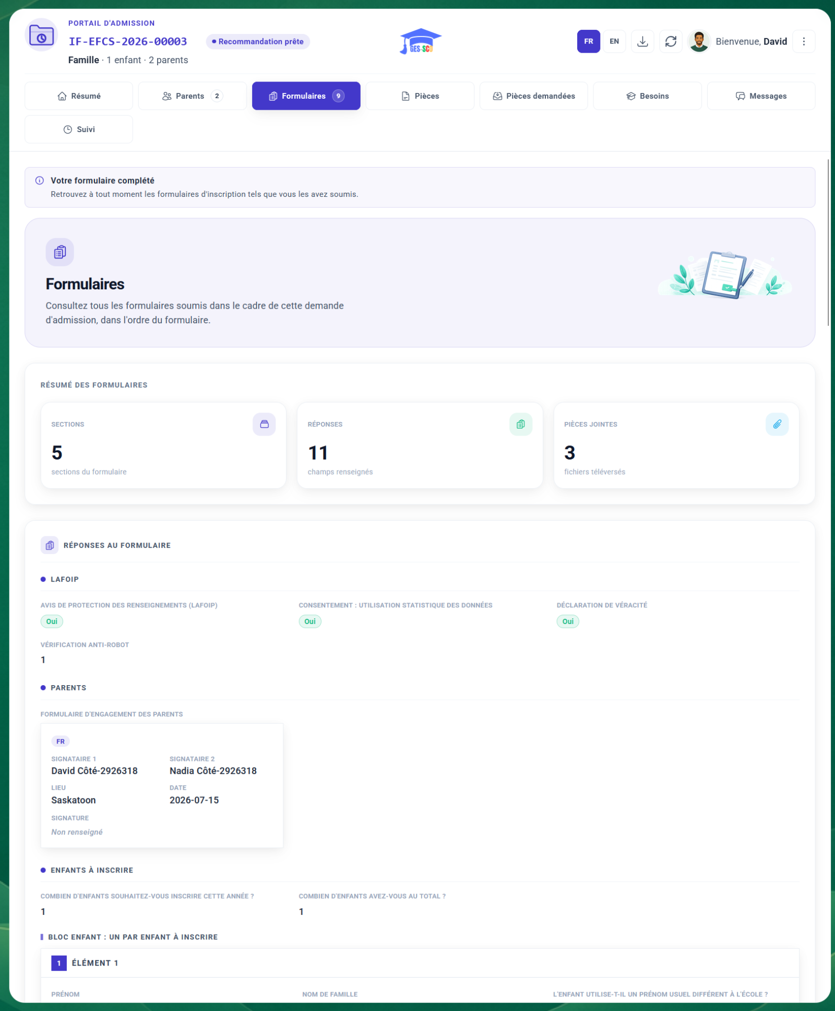Click the Sections card archive icon
Viewport: 835px width, 1011px height.
pos(265,424)
